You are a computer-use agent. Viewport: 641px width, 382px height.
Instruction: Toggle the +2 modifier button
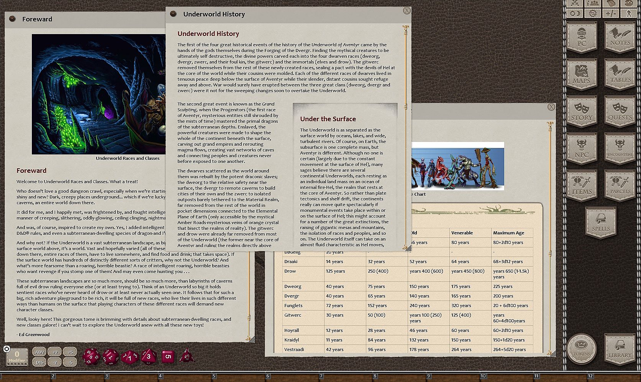(55, 352)
